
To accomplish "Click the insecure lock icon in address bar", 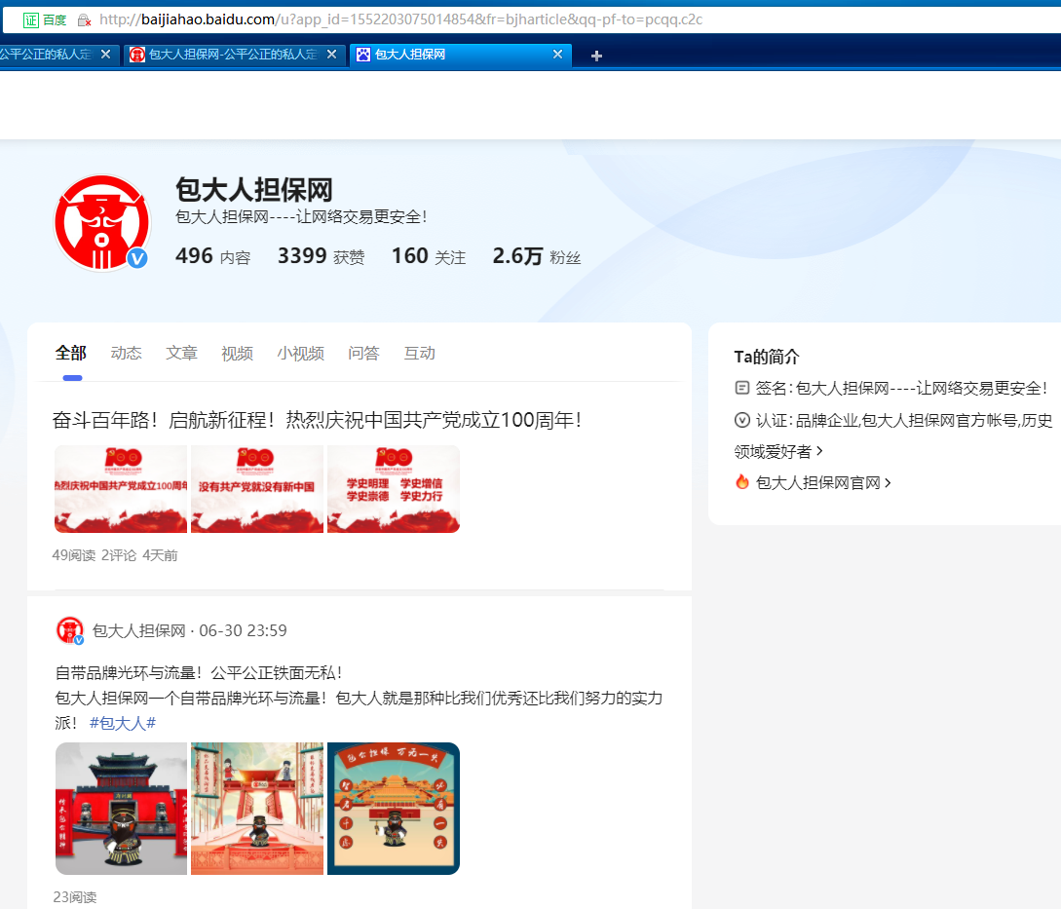I will [x=84, y=20].
